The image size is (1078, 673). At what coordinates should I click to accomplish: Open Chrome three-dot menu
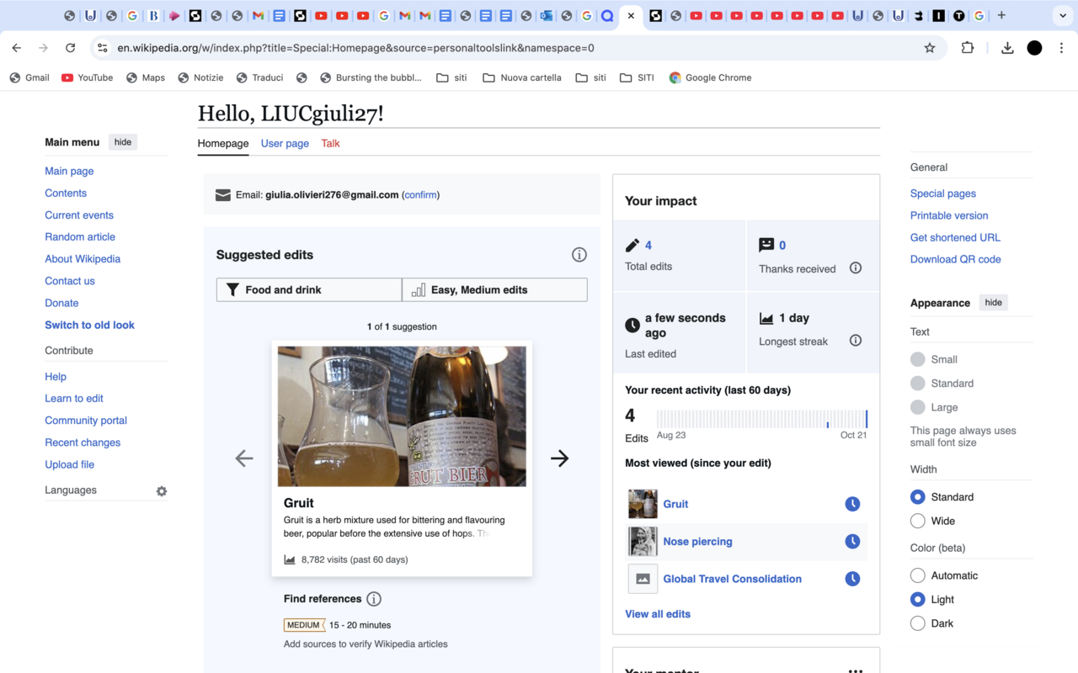(1062, 48)
